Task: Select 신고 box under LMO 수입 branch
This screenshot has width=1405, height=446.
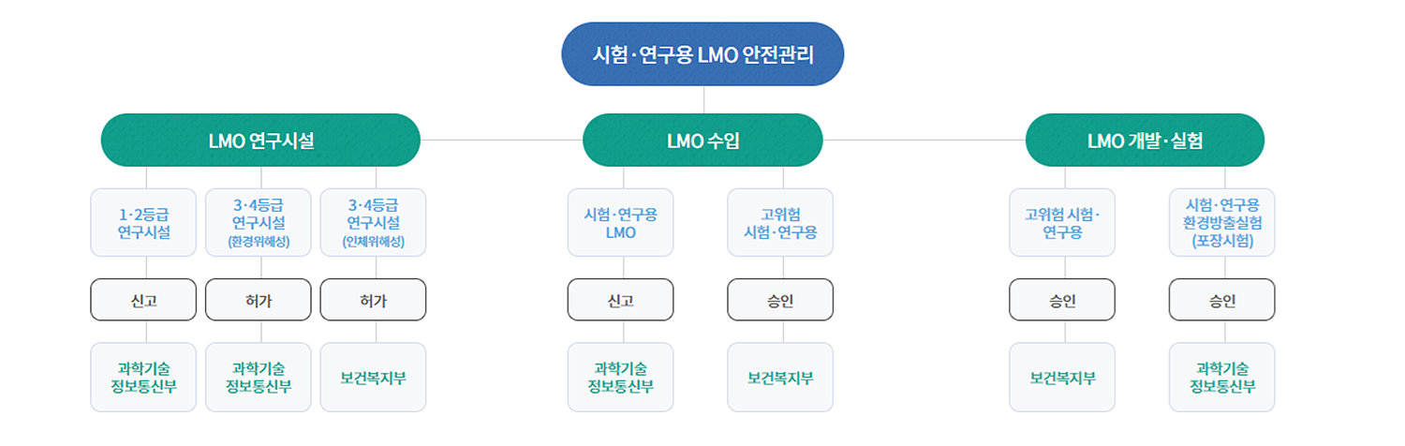Action: [620, 300]
